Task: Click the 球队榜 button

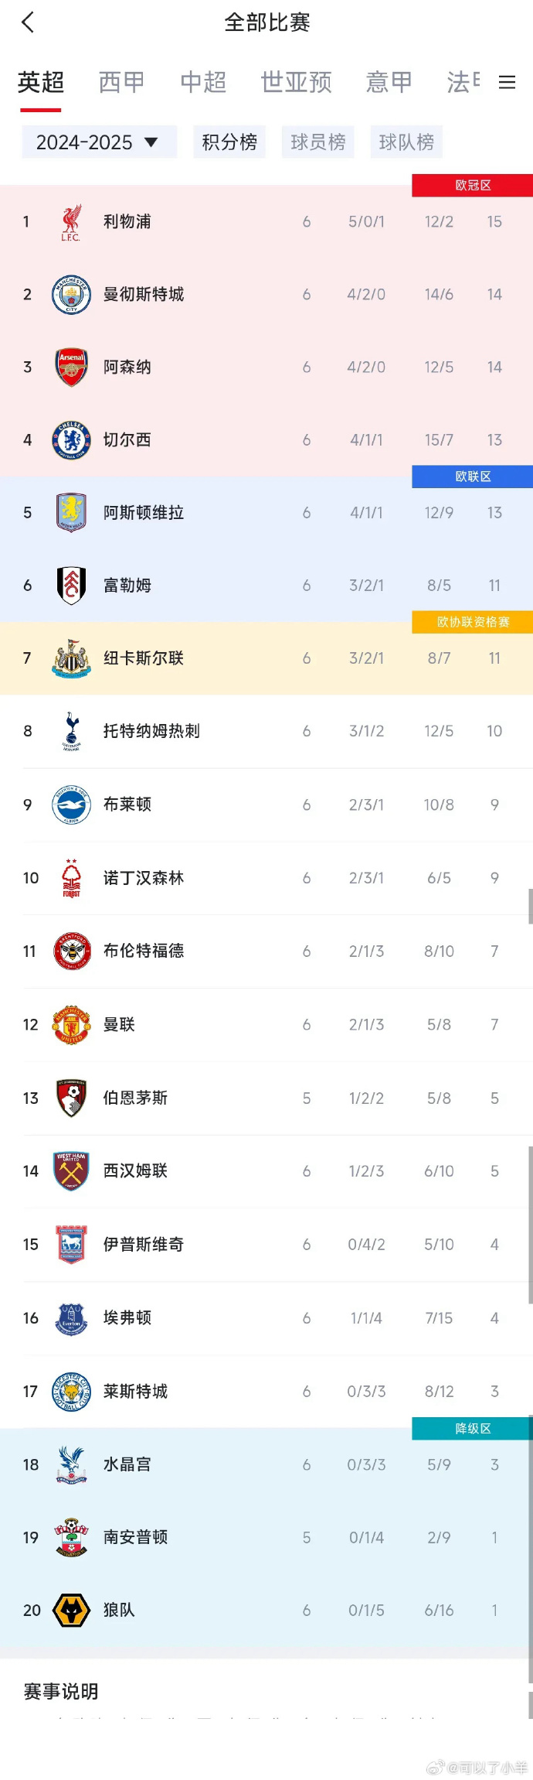Action: pyautogui.click(x=406, y=142)
